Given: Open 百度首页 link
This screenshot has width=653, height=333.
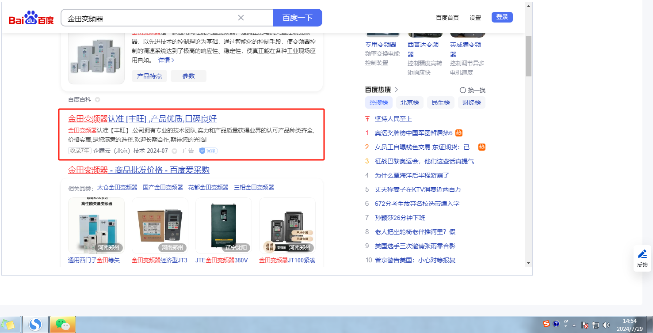Looking at the screenshot, I should click(447, 18).
